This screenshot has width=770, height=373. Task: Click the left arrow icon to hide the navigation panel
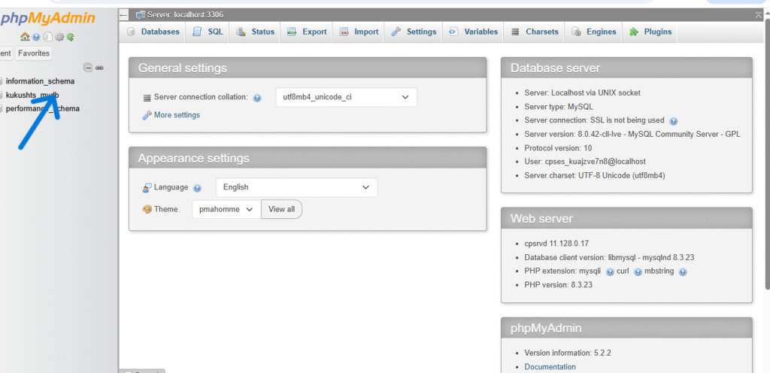(x=125, y=15)
